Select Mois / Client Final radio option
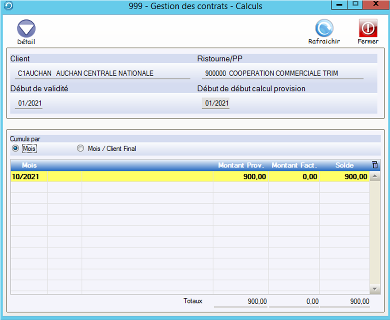 [x=81, y=148]
